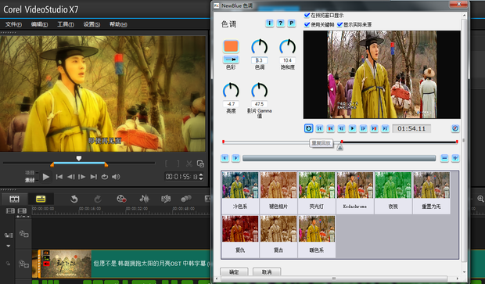Toggle 使用关键帧 checkbox
485x284 pixels.
(307, 24)
